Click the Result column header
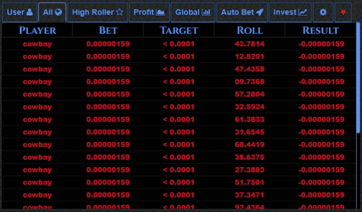The image size is (362, 212). coord(320,30)
